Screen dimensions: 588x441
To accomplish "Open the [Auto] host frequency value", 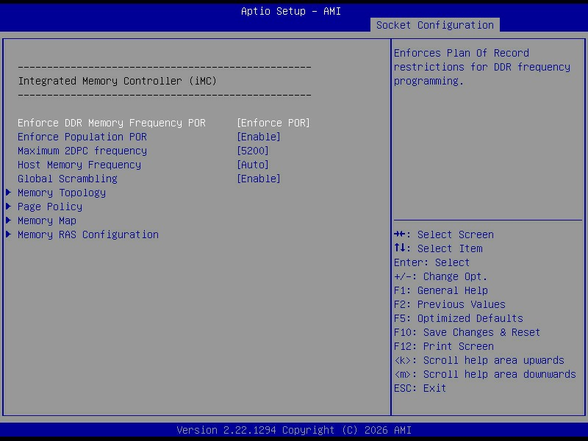I will [x=253, y=165].
